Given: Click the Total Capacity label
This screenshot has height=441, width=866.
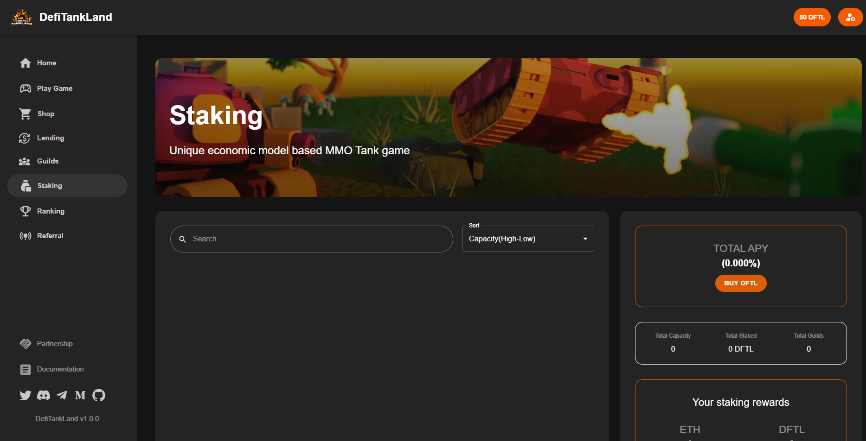Looking at the screenshot, I should [673, 336].
